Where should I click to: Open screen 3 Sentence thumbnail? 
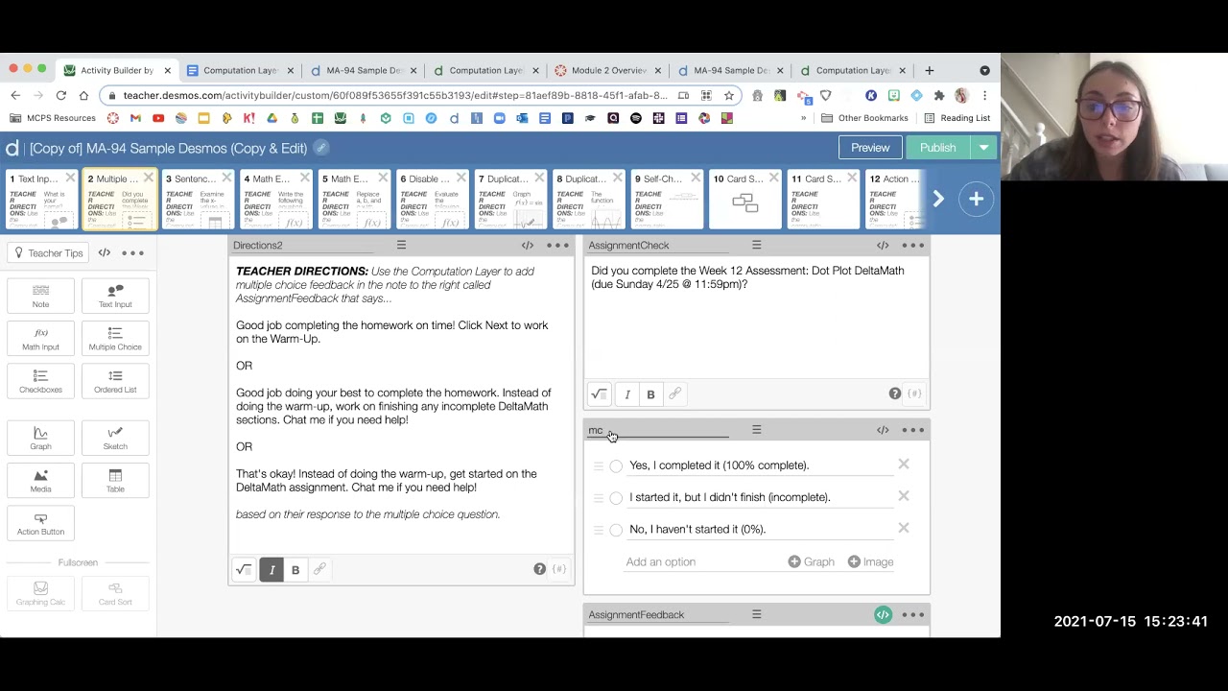198,201
